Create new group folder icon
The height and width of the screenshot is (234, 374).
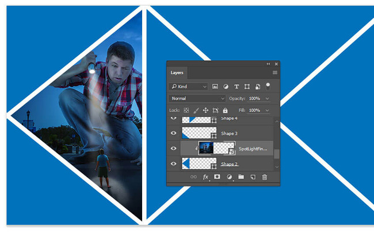241,177
